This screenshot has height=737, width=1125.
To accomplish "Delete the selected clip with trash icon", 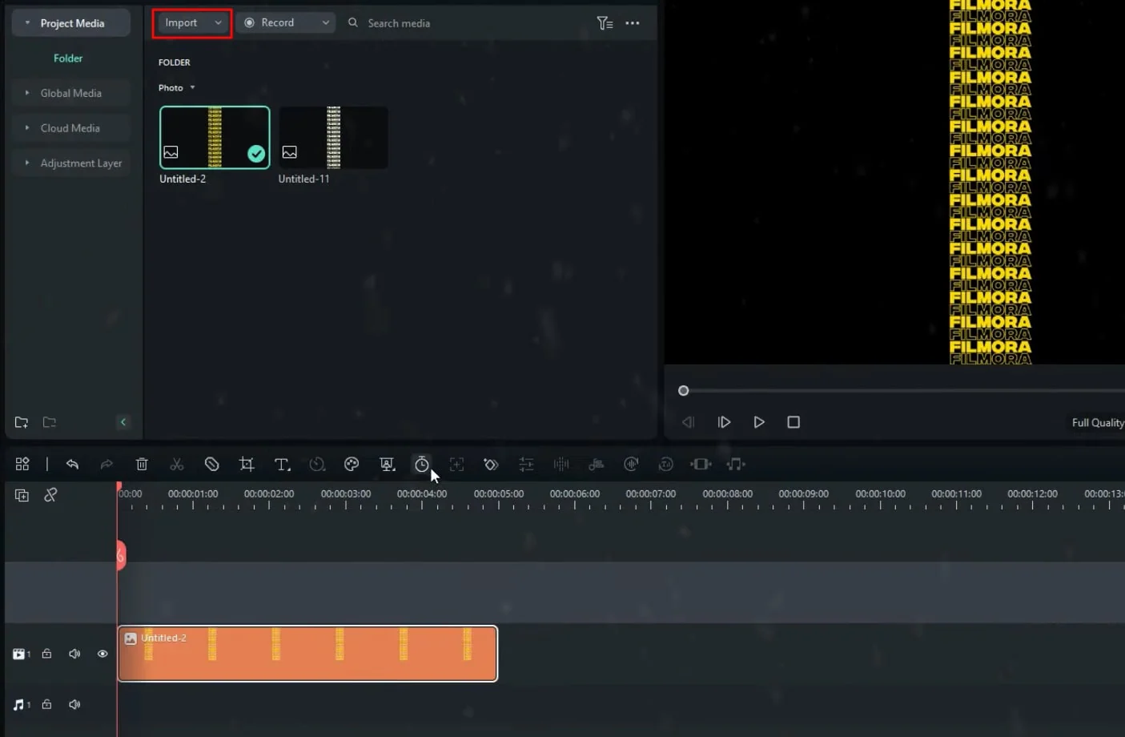I will tap(142, 464).
